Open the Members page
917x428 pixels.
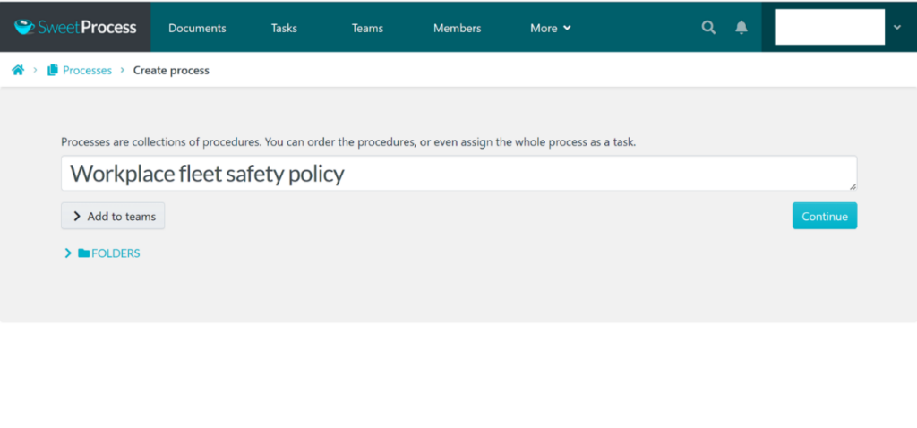[x=458, y=28]
